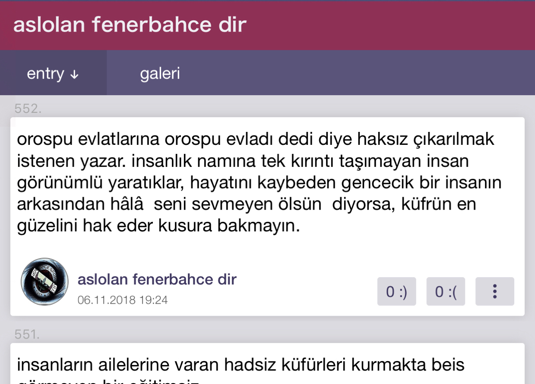
Task: Tap the Fenerbahçe logo avatar
Action: (x=44, y=282)
